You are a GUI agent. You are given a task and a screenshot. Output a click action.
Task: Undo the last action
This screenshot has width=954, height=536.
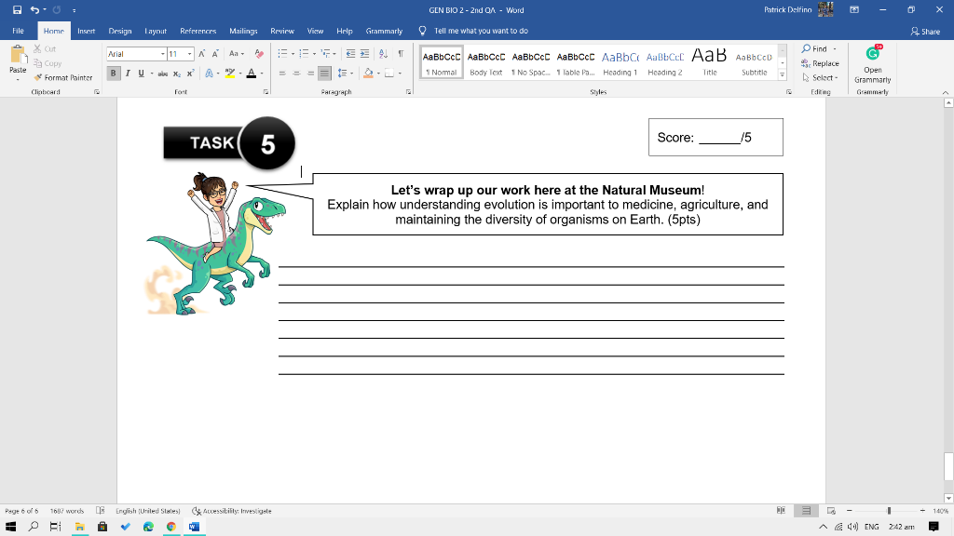click(x=34, y=9)
